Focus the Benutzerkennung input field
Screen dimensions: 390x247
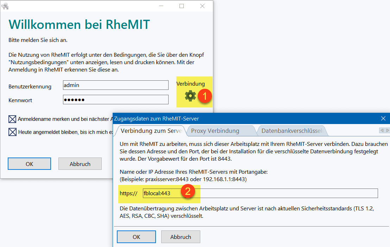click(115, 85)
